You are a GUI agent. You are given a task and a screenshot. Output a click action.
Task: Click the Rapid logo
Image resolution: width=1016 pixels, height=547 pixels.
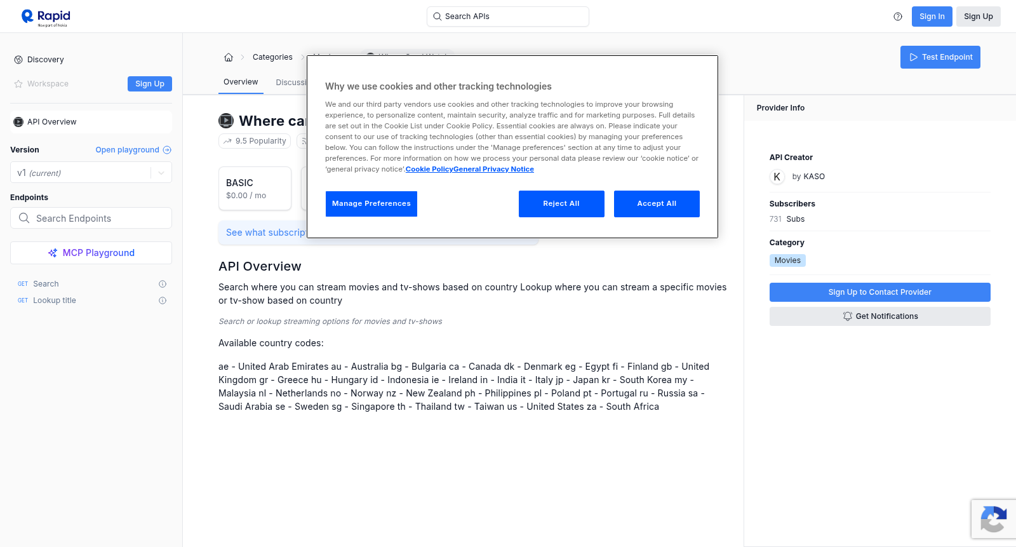[46, 17]
